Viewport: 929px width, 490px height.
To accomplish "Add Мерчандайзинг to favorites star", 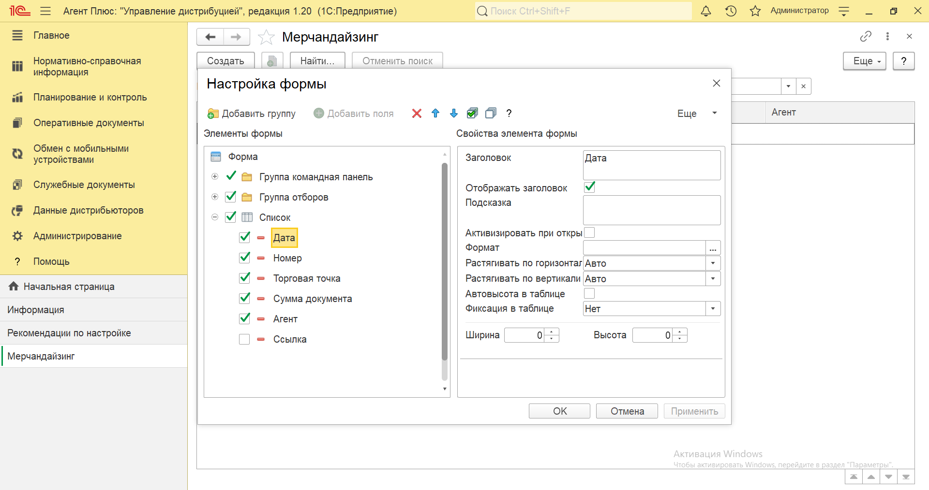I will click(266, 37).
